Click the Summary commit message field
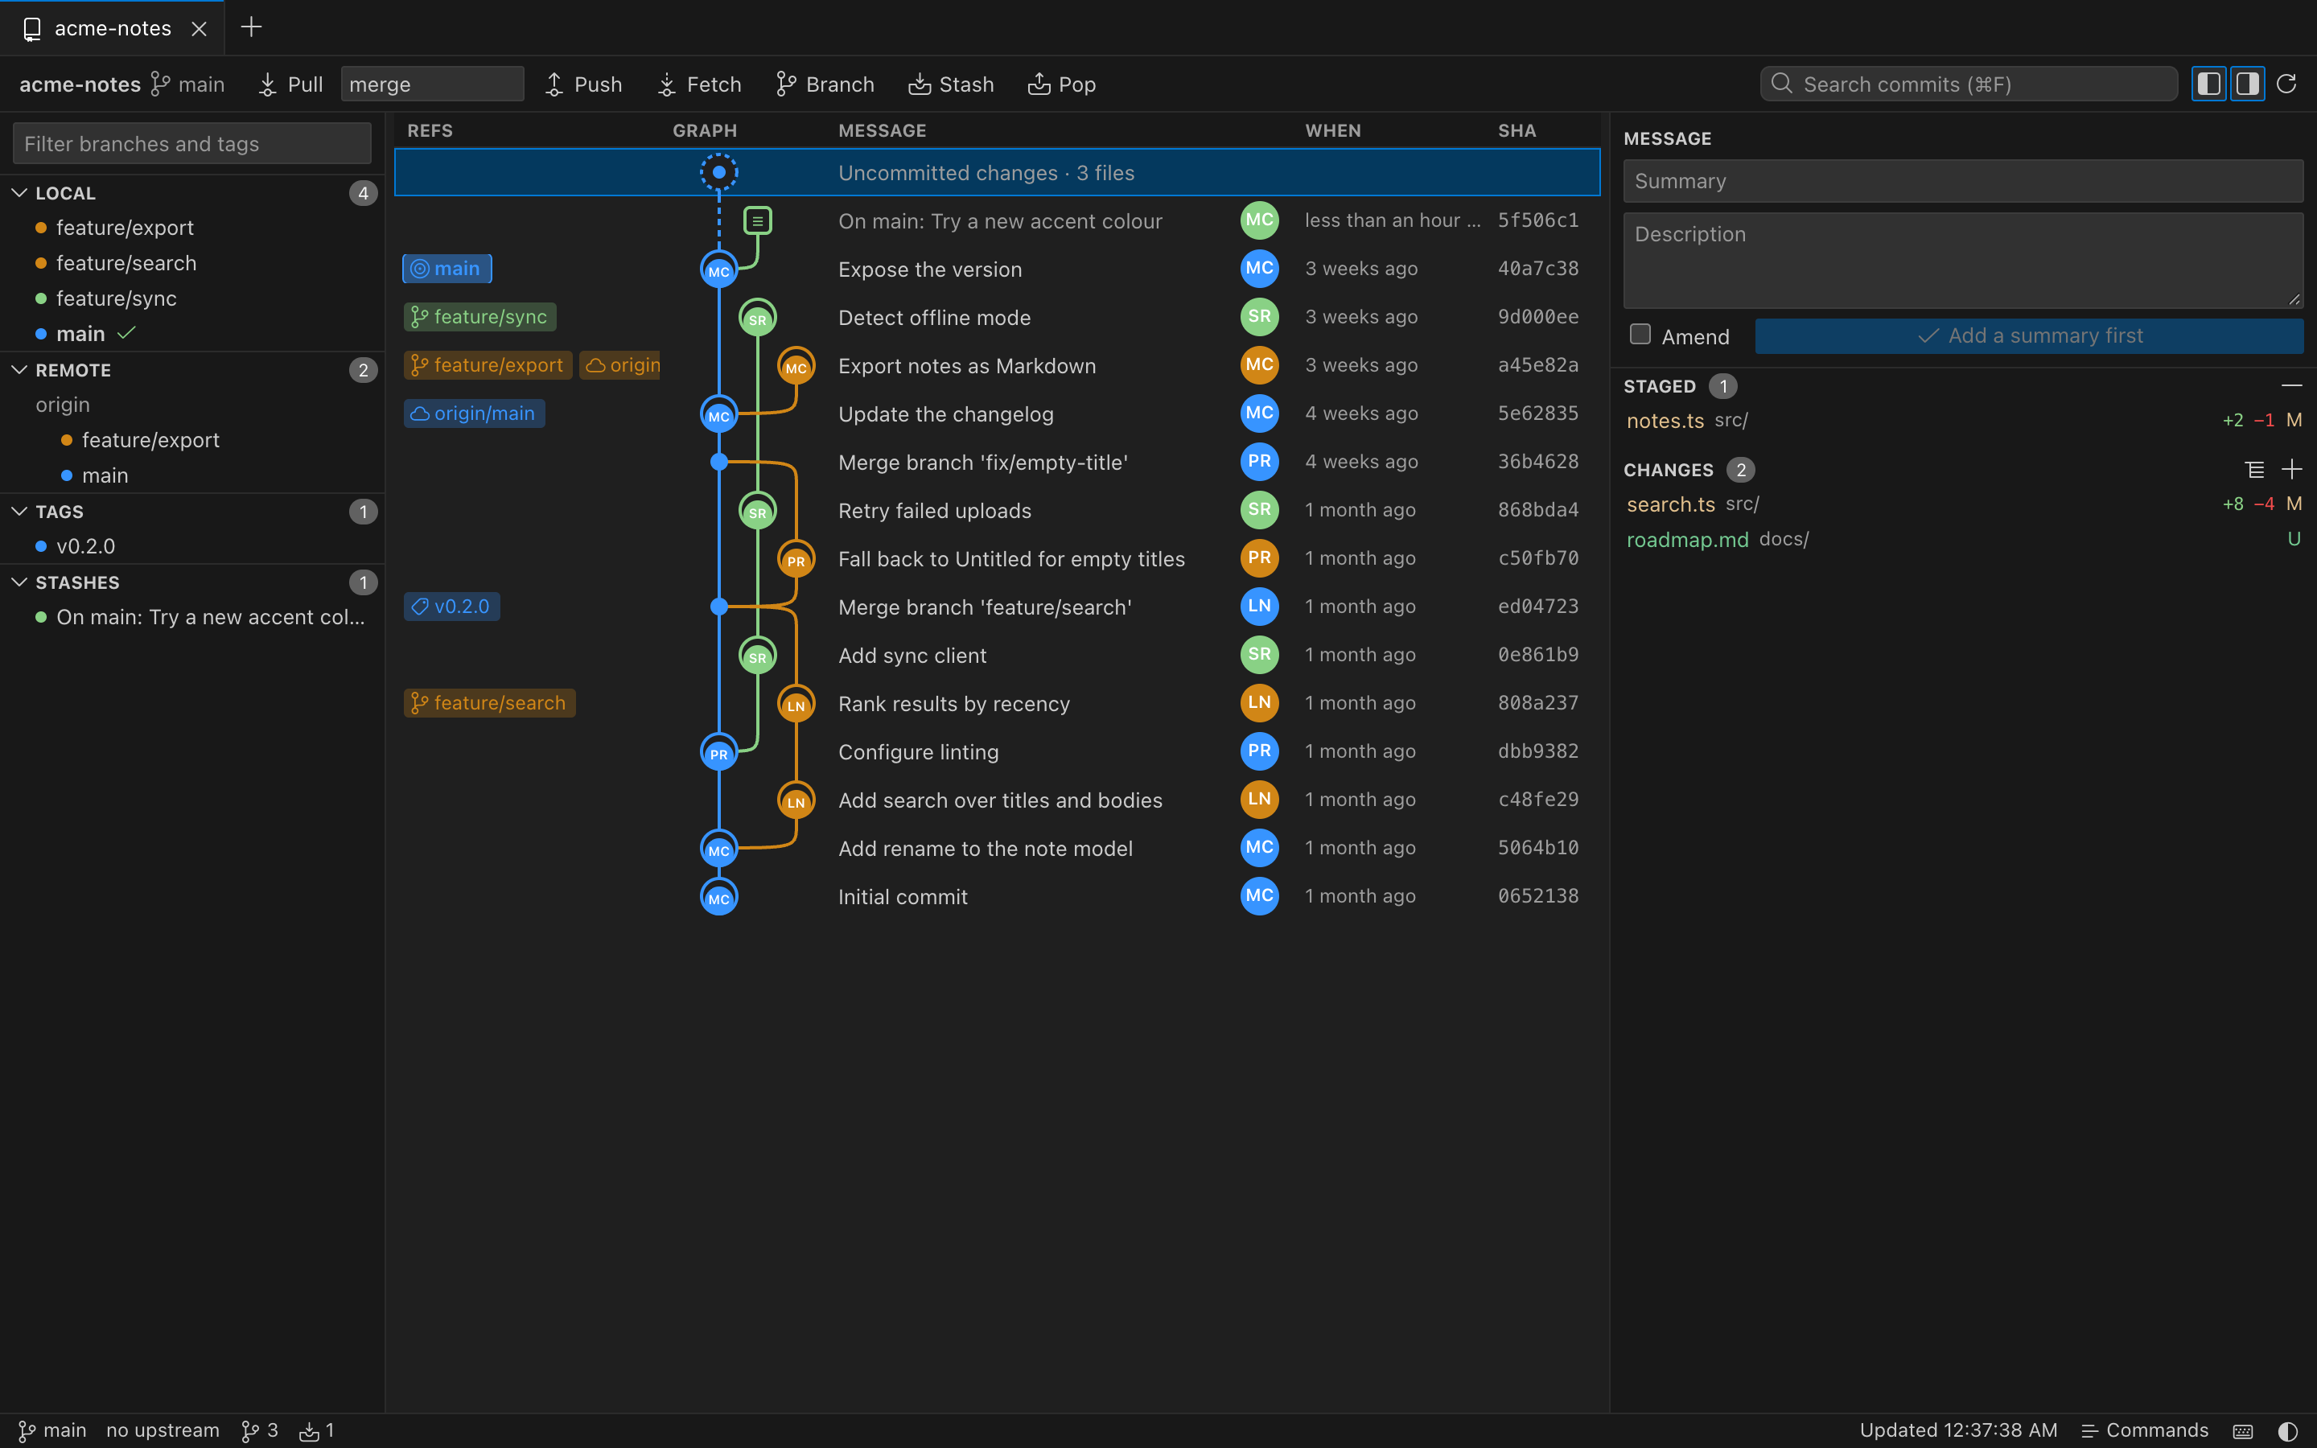 point(1963,181)
